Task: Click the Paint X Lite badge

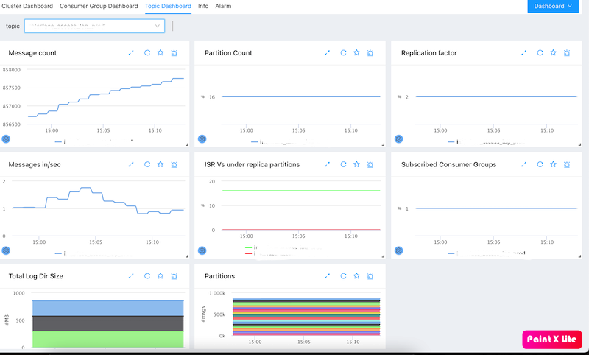Action: pyautogui.click(x=552, y=339)
